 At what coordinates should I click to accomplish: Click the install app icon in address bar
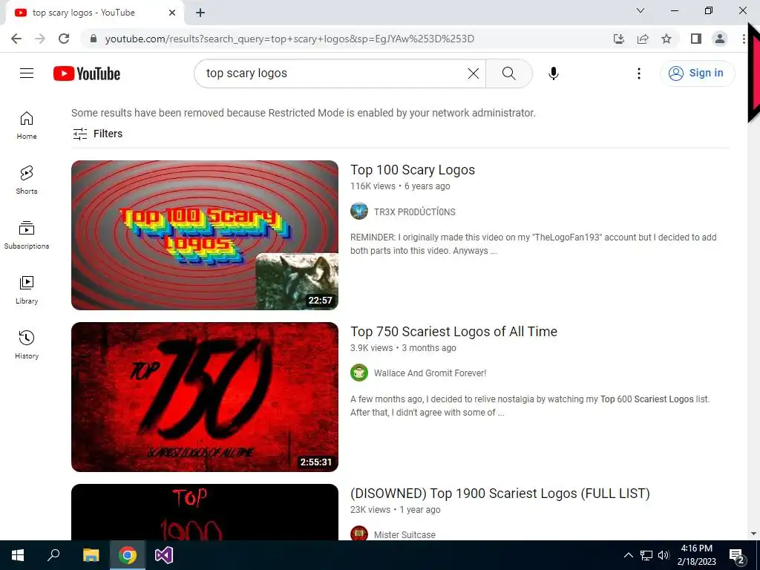click(x=618, y=39)
